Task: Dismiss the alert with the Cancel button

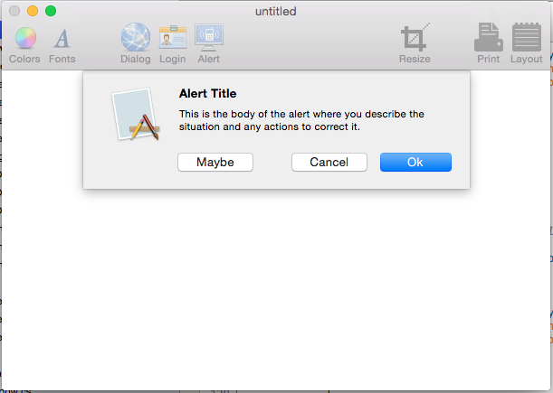Action: 329,162
